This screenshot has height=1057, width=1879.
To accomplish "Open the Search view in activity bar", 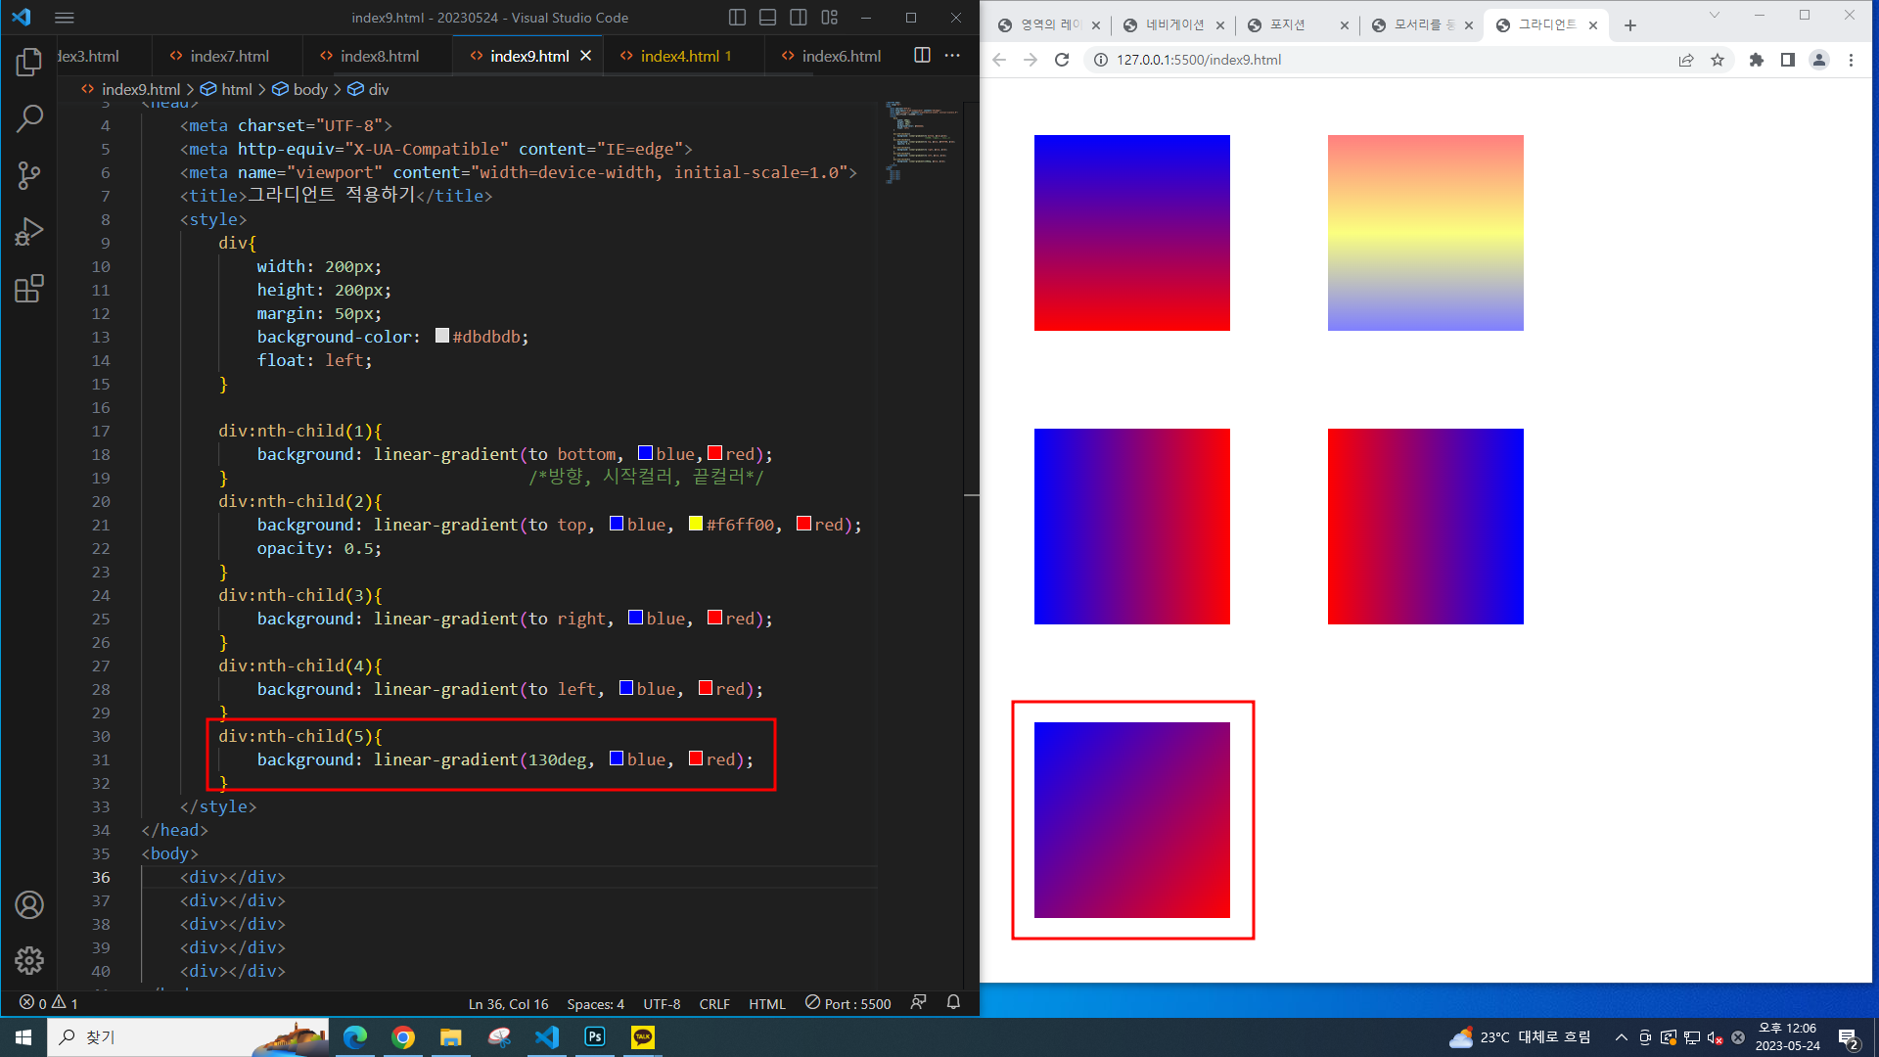I will click(x=29, y=119).
